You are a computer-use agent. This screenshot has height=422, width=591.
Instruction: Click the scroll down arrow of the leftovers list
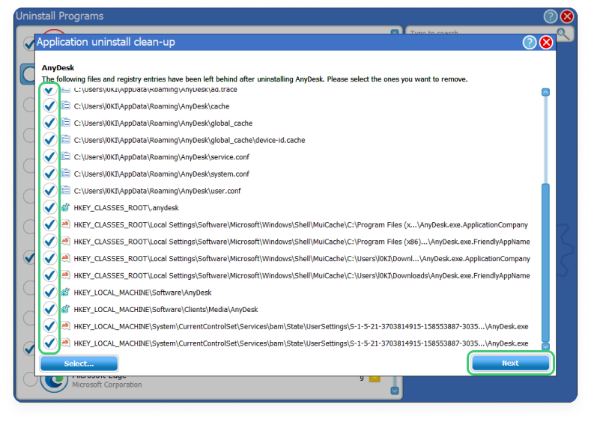(545, 346)
